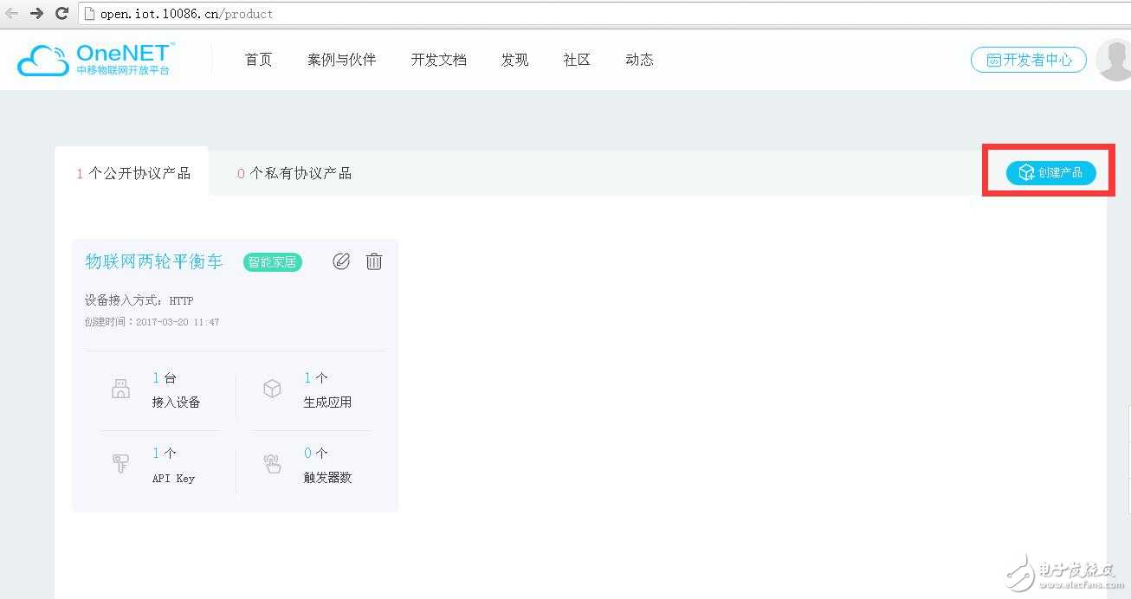Screen dimensions: 1131x599
Task: Open the 动态 menu item
Action: coord(639,60)
